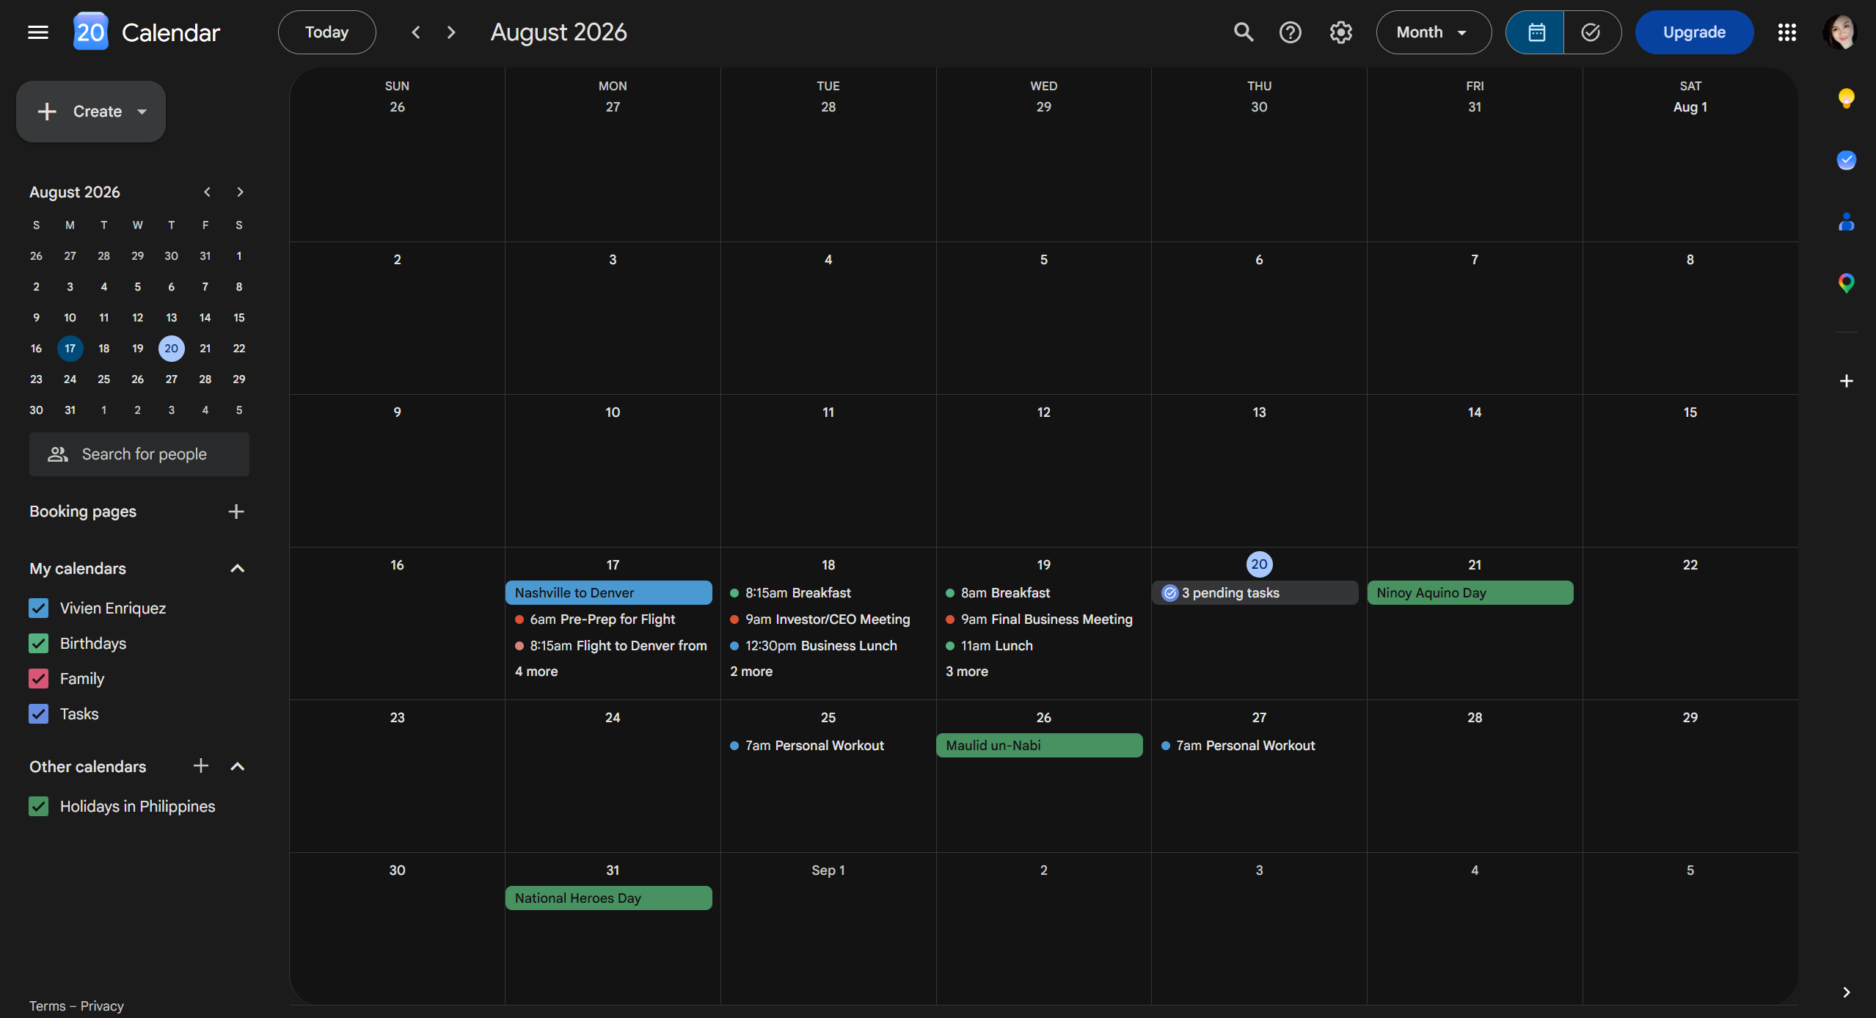The width and height of the screenshot is (1876, 1018).
Task: Toggle the Tasks calendar checkbox
Action: 39,714
